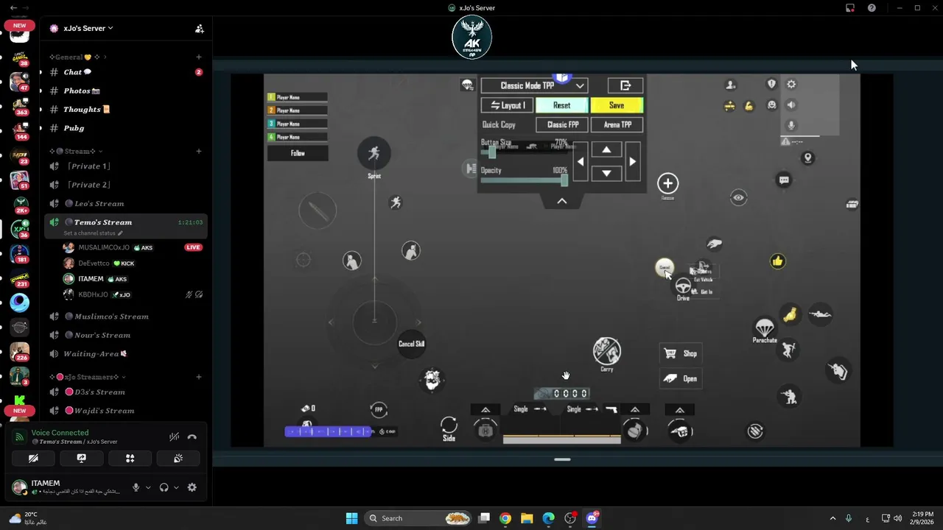
Task: Add a channel to the Stream category
Action: tap(199, 151)
